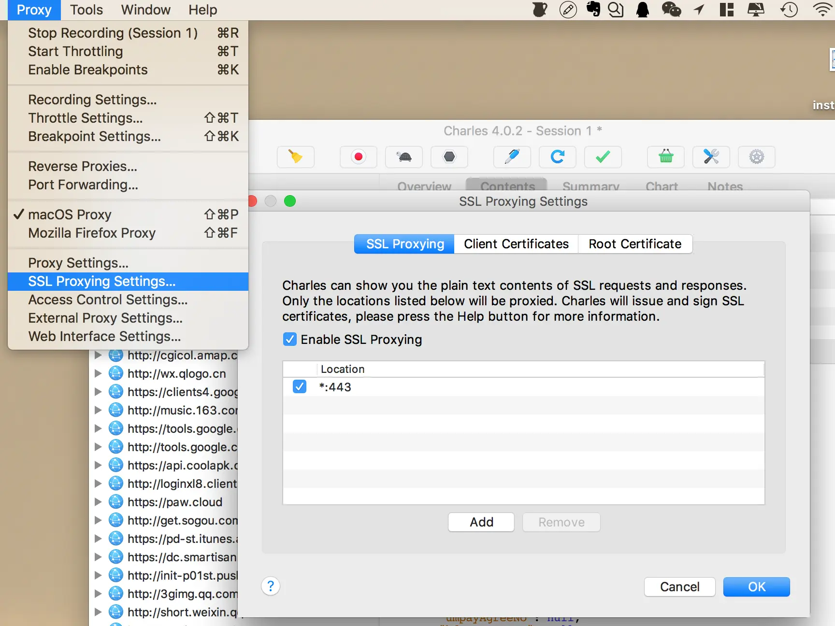
Task: Open Throttle Settings... menu item
Action: point(128,118)
